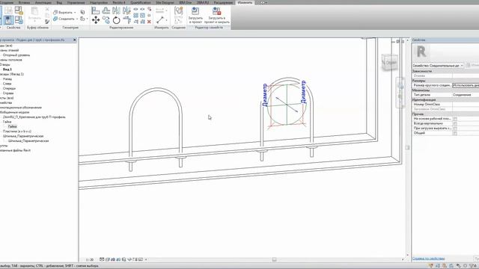Open the view control bar expander arrow
The image size is (479, 269).
pos(146,259)
